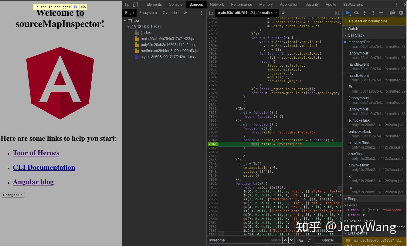The height and width of the screenshot is (246, 407).
Task: Open the Angular blog link
Action: tap(33, 182)
